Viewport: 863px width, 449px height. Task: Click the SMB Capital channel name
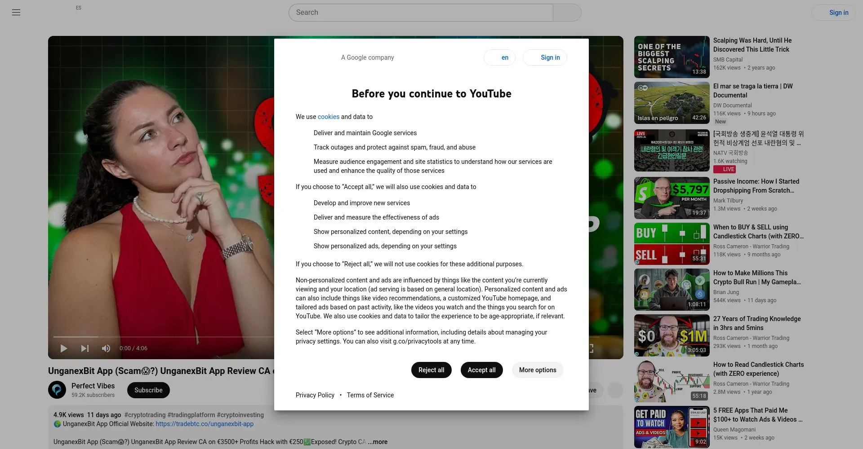[x=728, y=60]
